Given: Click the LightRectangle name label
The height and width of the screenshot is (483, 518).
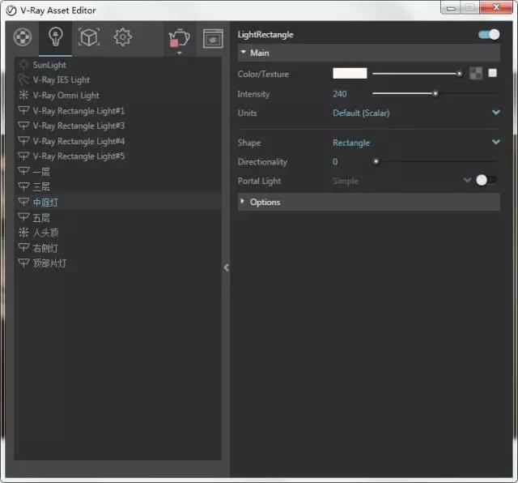Looking at the screenshot, I should click(265, 35).
